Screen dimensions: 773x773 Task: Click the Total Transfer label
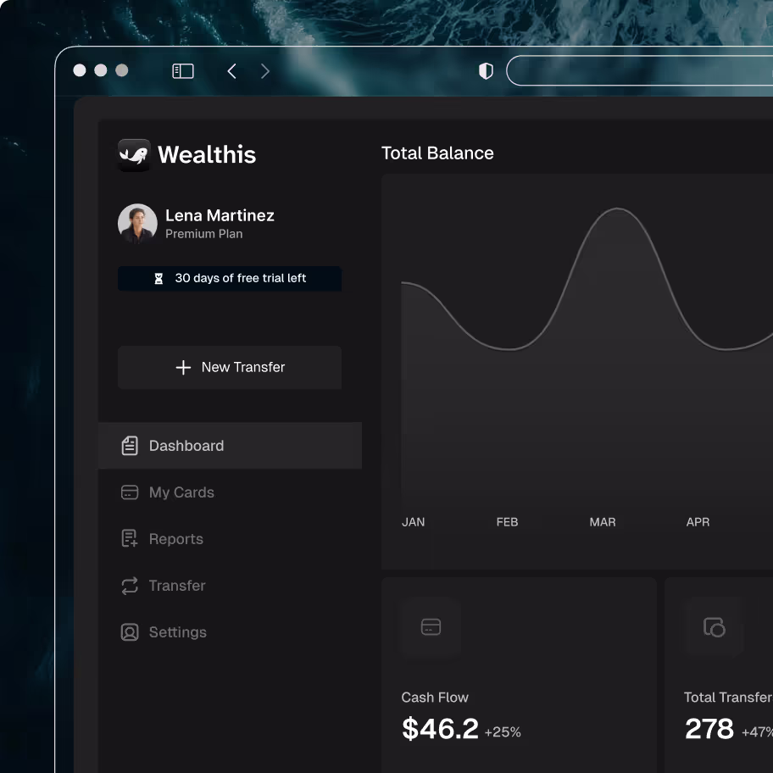(728, 697)
